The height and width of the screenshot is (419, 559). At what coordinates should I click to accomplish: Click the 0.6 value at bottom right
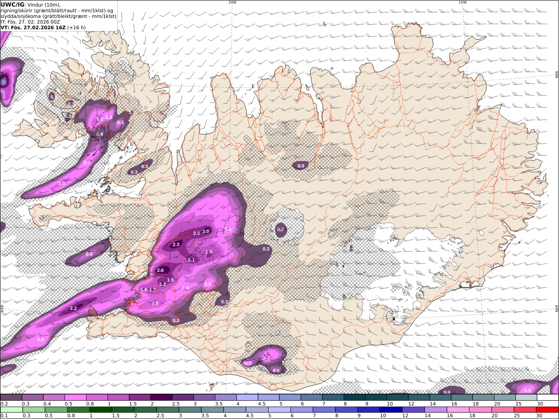528,391
